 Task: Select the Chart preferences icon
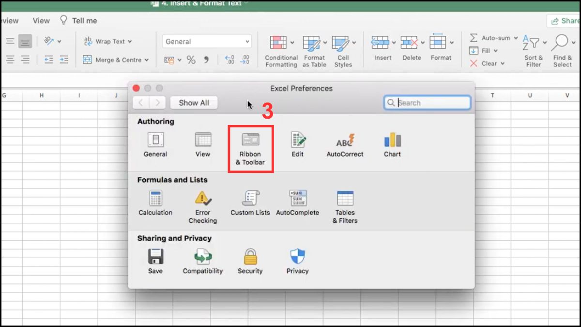coord(392,144)
